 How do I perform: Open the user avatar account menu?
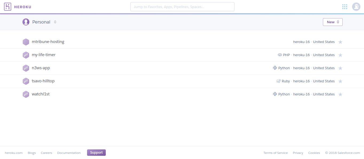pos(356,7)
